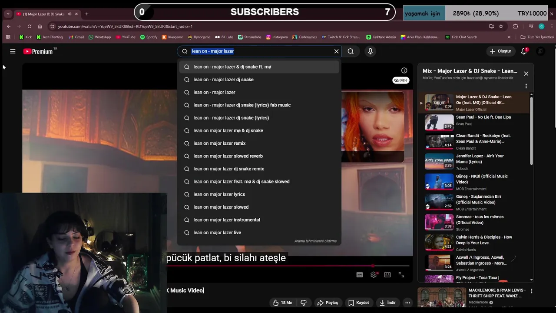Play Stromae - tous les mêmes item
Image resolution: width=556 pixels, height=313 pixels.
473,223
